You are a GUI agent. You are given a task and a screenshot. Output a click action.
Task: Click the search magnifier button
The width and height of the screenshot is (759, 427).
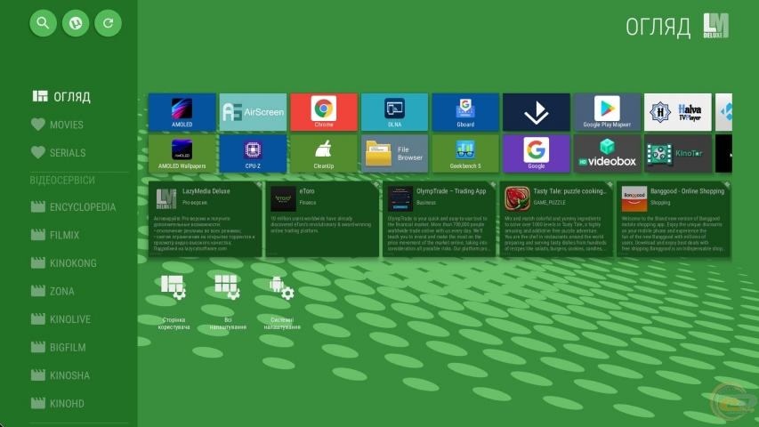[43, 23]
